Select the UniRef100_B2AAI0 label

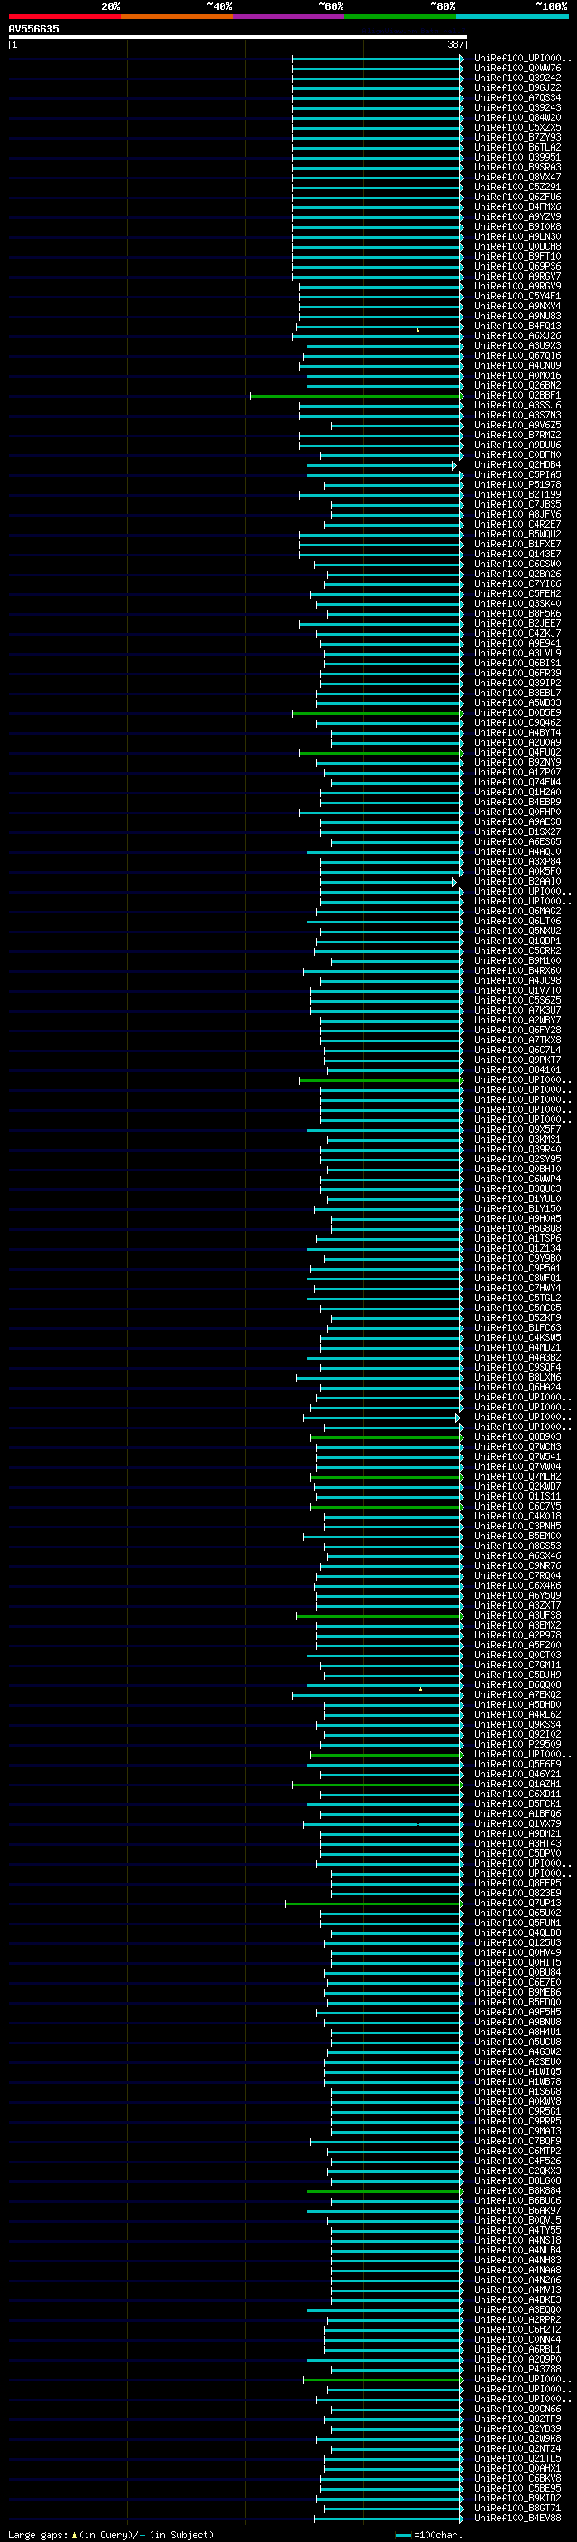517,881
